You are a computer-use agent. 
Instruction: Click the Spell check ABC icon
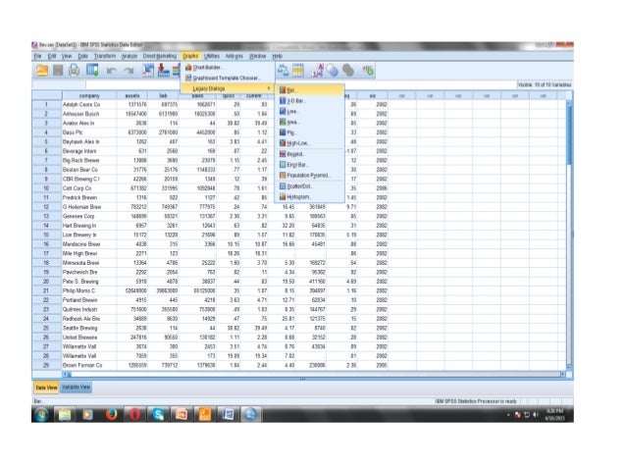coord(368,71)
